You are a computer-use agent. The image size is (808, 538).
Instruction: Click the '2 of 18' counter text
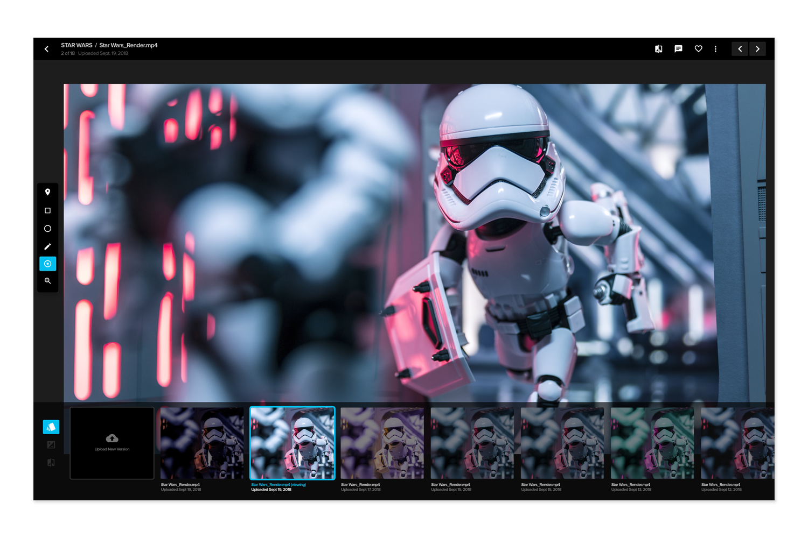click(x=68, y=53)
